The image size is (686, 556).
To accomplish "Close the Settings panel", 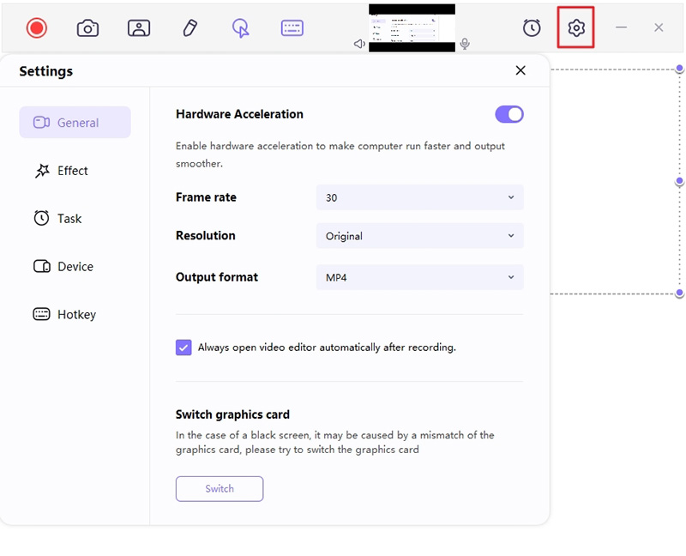I will click(521, 70).
